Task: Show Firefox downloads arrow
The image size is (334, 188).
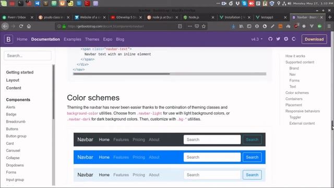Action: (x=233, y=26)
